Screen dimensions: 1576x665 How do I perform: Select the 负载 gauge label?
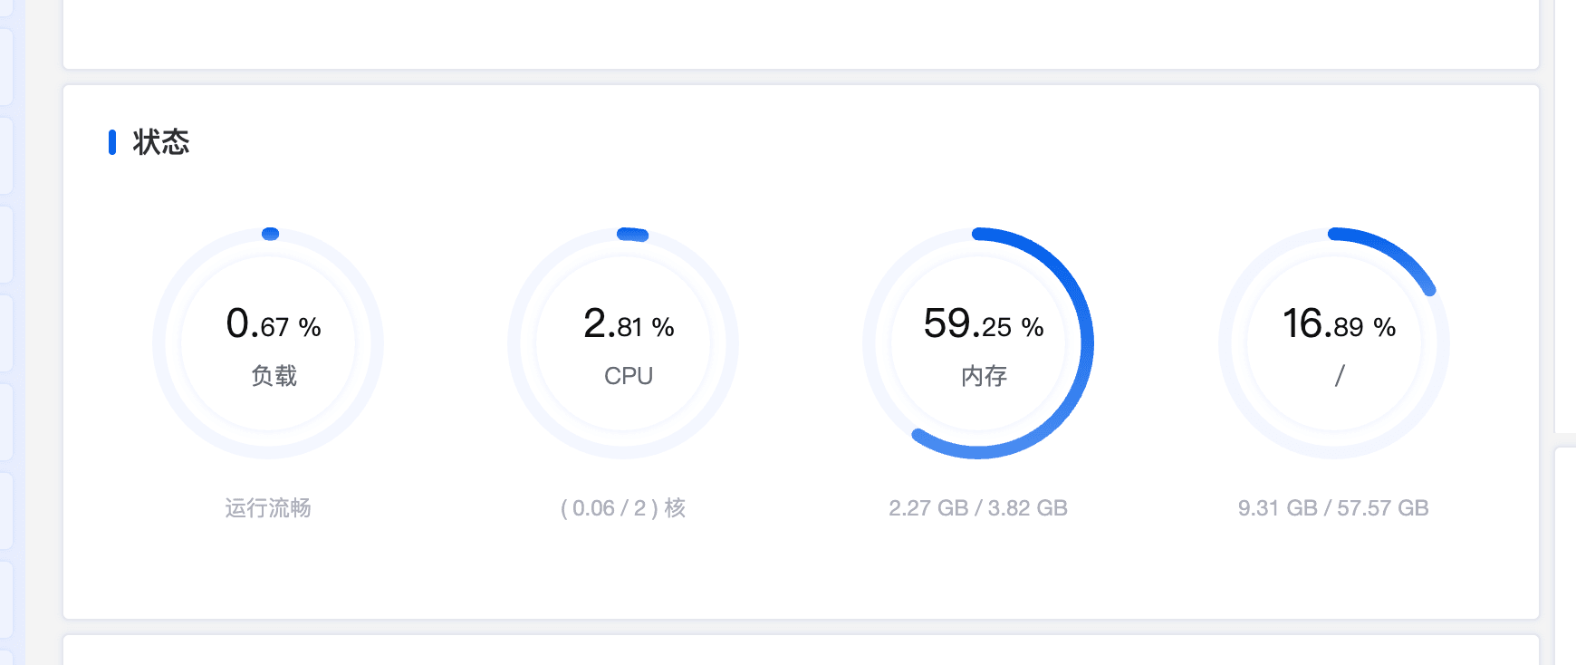pyautogui.click(x=274, y=376)
